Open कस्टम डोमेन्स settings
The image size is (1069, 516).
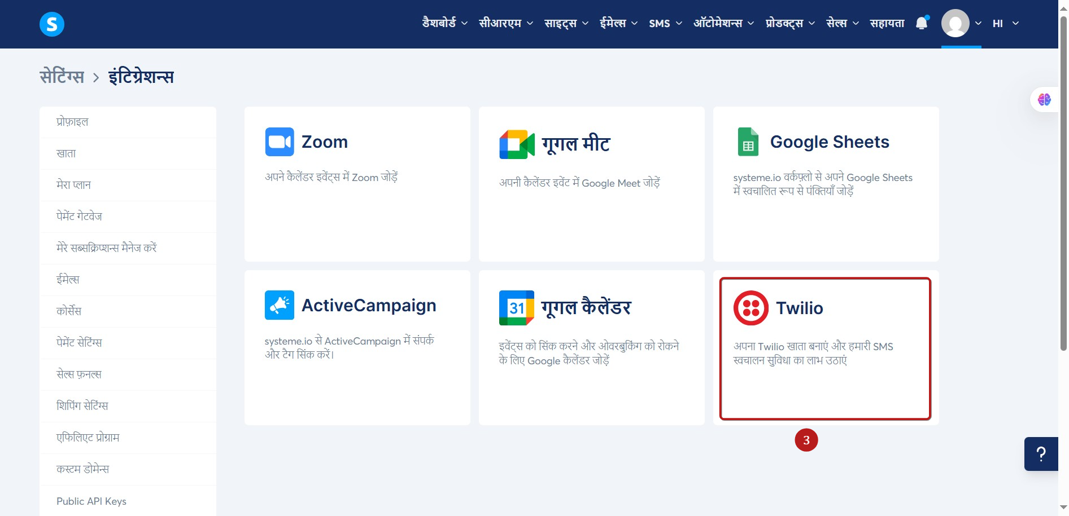(128, 469)
